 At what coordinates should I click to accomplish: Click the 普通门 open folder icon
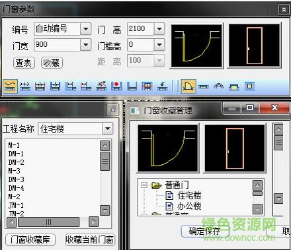[x=157, y=185]
